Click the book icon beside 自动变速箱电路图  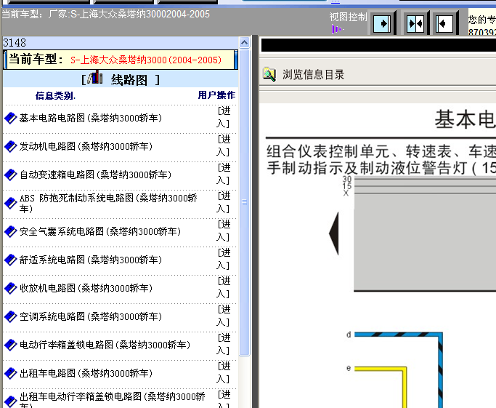[x=10, y=175]
